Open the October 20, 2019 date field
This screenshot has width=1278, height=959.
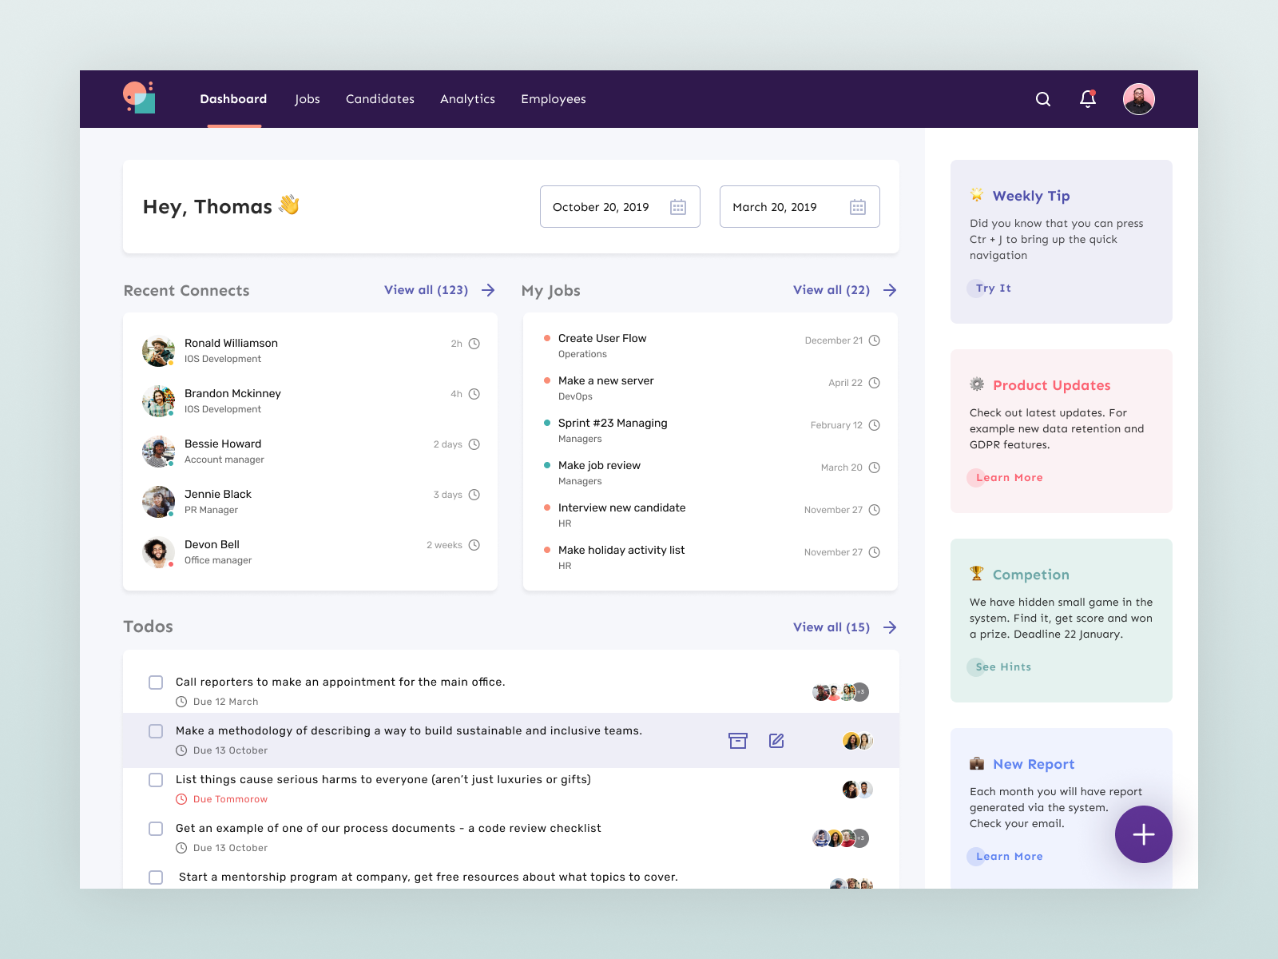(620, 207)
